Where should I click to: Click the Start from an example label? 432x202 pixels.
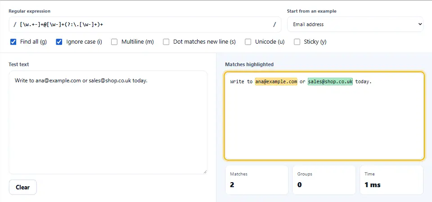pyautogui.click(x=311, y=11)
